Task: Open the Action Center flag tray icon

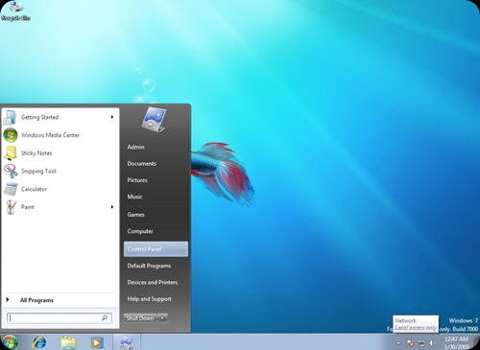Action: click(x=410, y=343)
